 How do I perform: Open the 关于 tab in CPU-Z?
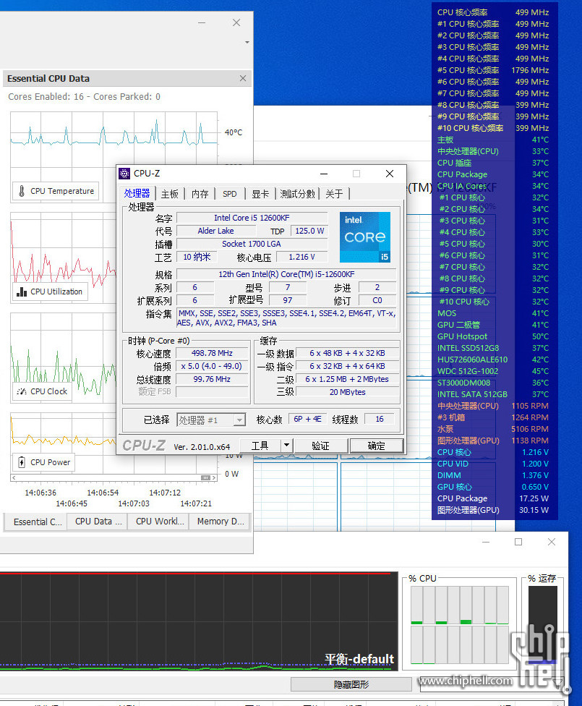click(x=334, y=194)
